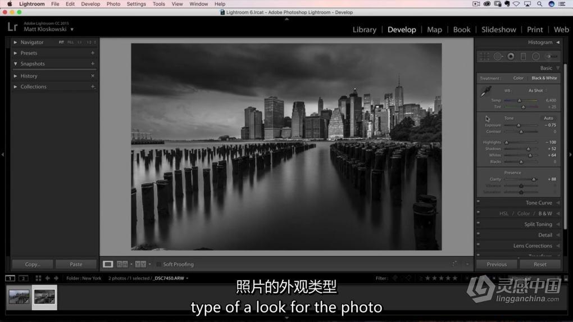This screenshot has width=573, height=322.
Task: Select second window display button 2
Action: click(23, 278)
